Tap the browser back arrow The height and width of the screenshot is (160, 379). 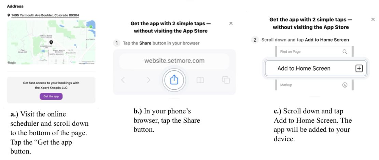[123, 80]
